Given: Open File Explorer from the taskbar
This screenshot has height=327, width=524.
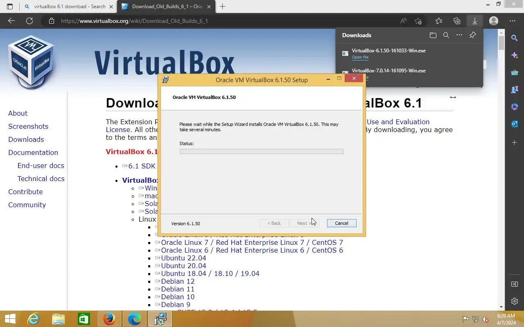Looking at the screenshot, I should 59,319.
